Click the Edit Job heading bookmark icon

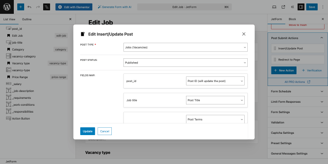[x=9, y=35]
